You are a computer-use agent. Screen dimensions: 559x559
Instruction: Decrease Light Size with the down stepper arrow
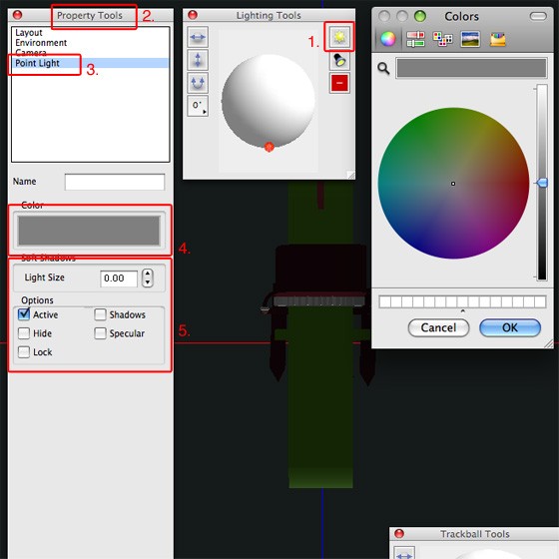pos(148,282)
